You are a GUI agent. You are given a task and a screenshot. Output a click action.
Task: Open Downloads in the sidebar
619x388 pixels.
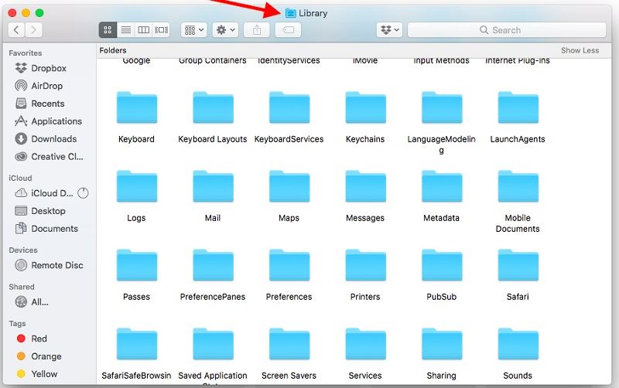click(x=46, y=139)
